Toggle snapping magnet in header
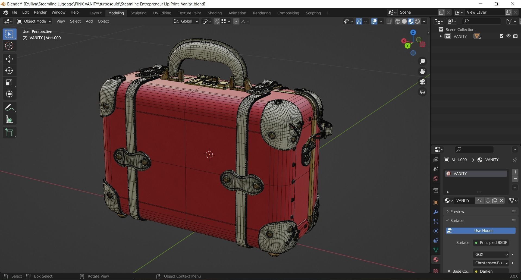This screenshot has height=280, width=521. tap(217, 21)
